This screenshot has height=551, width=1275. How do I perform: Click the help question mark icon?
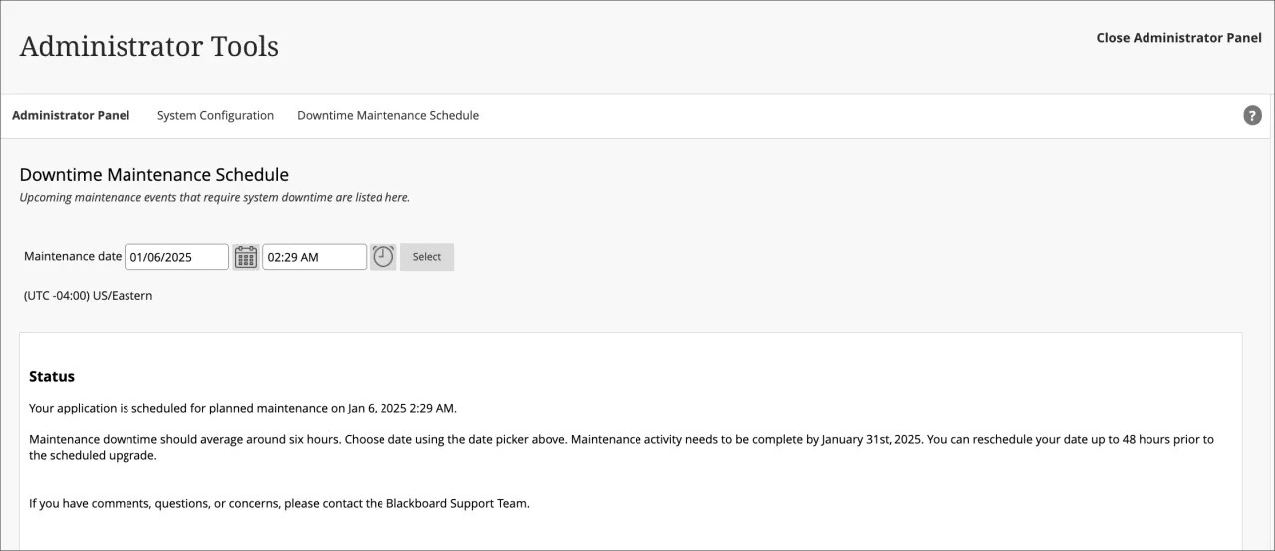[x=1252, y=116]
